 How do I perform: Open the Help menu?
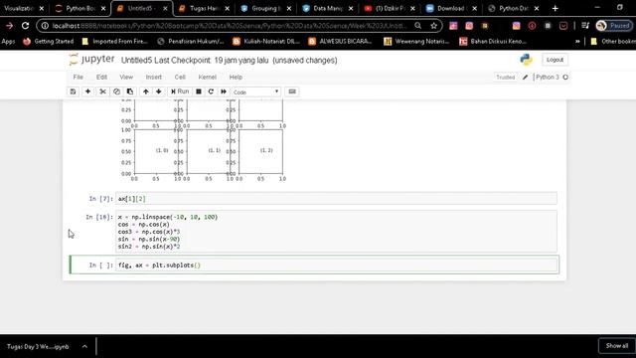click(x=236, y=78)
